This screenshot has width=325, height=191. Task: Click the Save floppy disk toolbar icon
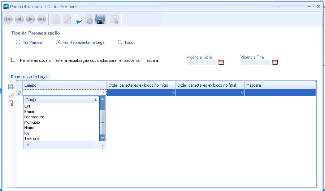pyautogui.click(x=100, y=19)
